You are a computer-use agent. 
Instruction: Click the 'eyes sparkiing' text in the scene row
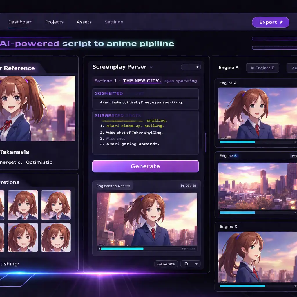tap(180, 81)
